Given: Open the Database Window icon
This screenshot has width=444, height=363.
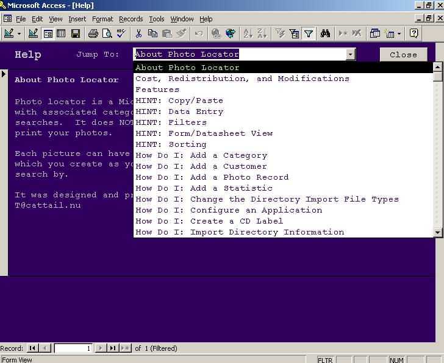Looking at the screenshot, I should point(375,33).
